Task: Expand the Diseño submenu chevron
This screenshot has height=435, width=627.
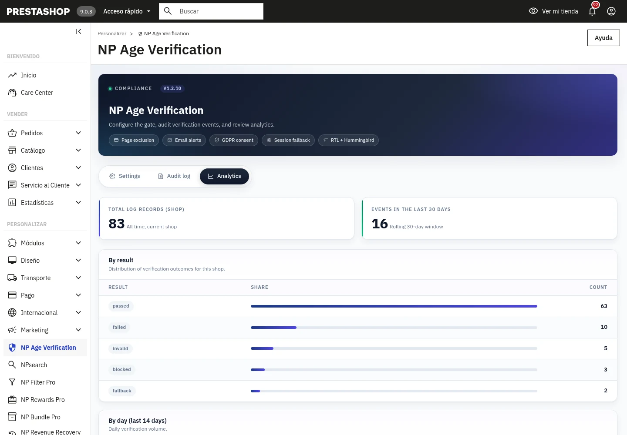Action: 78,261
